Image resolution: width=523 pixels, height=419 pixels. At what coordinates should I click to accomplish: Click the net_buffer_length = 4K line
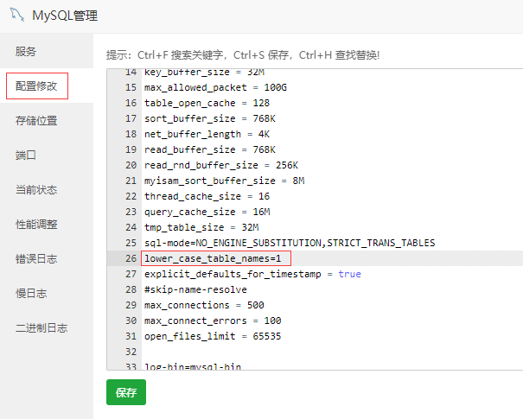[x=207, y=134]
